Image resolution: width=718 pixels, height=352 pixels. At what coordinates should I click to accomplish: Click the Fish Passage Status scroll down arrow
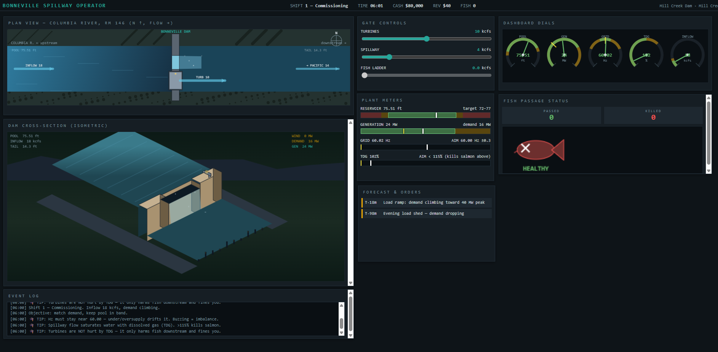coord(709,171)
